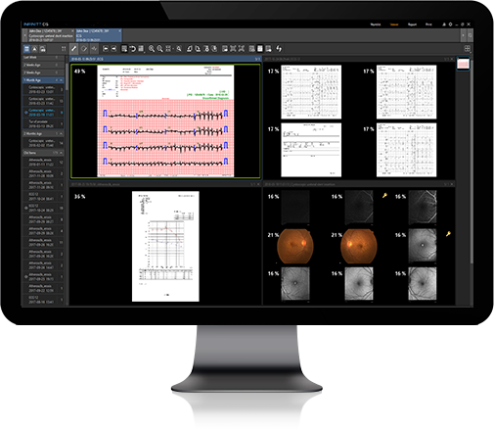Click the notification bell icon
494x429 pixels.
(x=444, y=24)
